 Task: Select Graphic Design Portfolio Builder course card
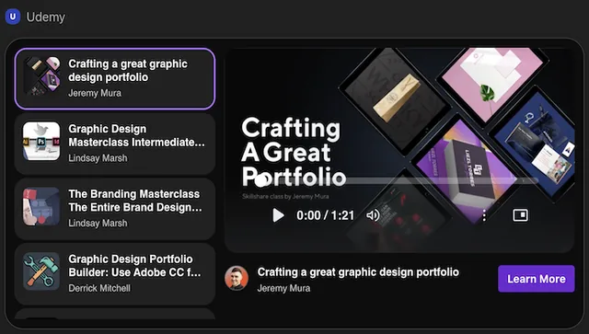click(x=115, y=274)
